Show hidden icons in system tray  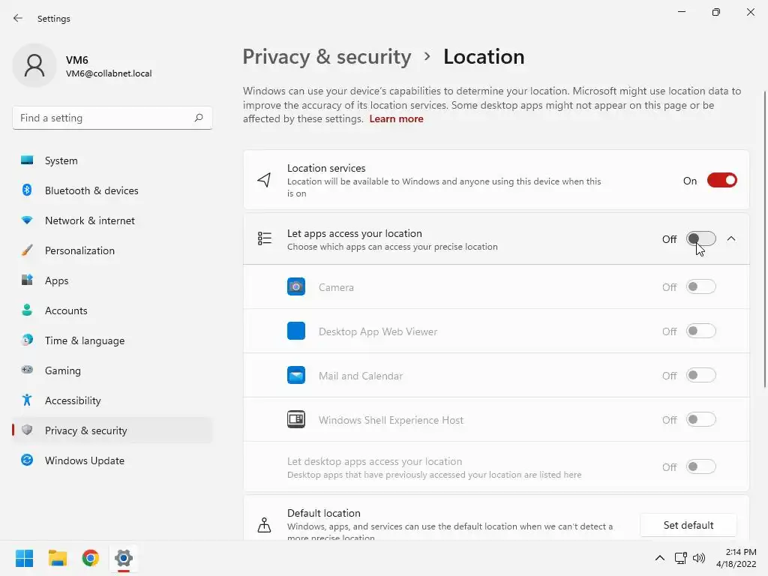point(660,558)
